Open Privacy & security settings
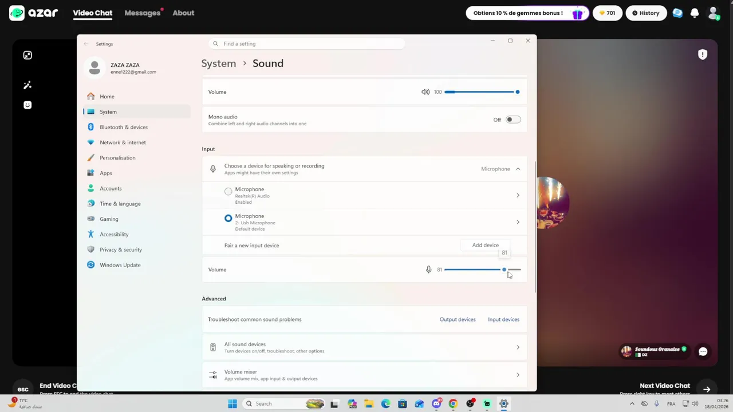The image size is (733, 412). [136, 249]
